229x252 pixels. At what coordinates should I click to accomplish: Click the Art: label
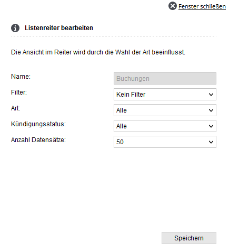tap(15, 108)
